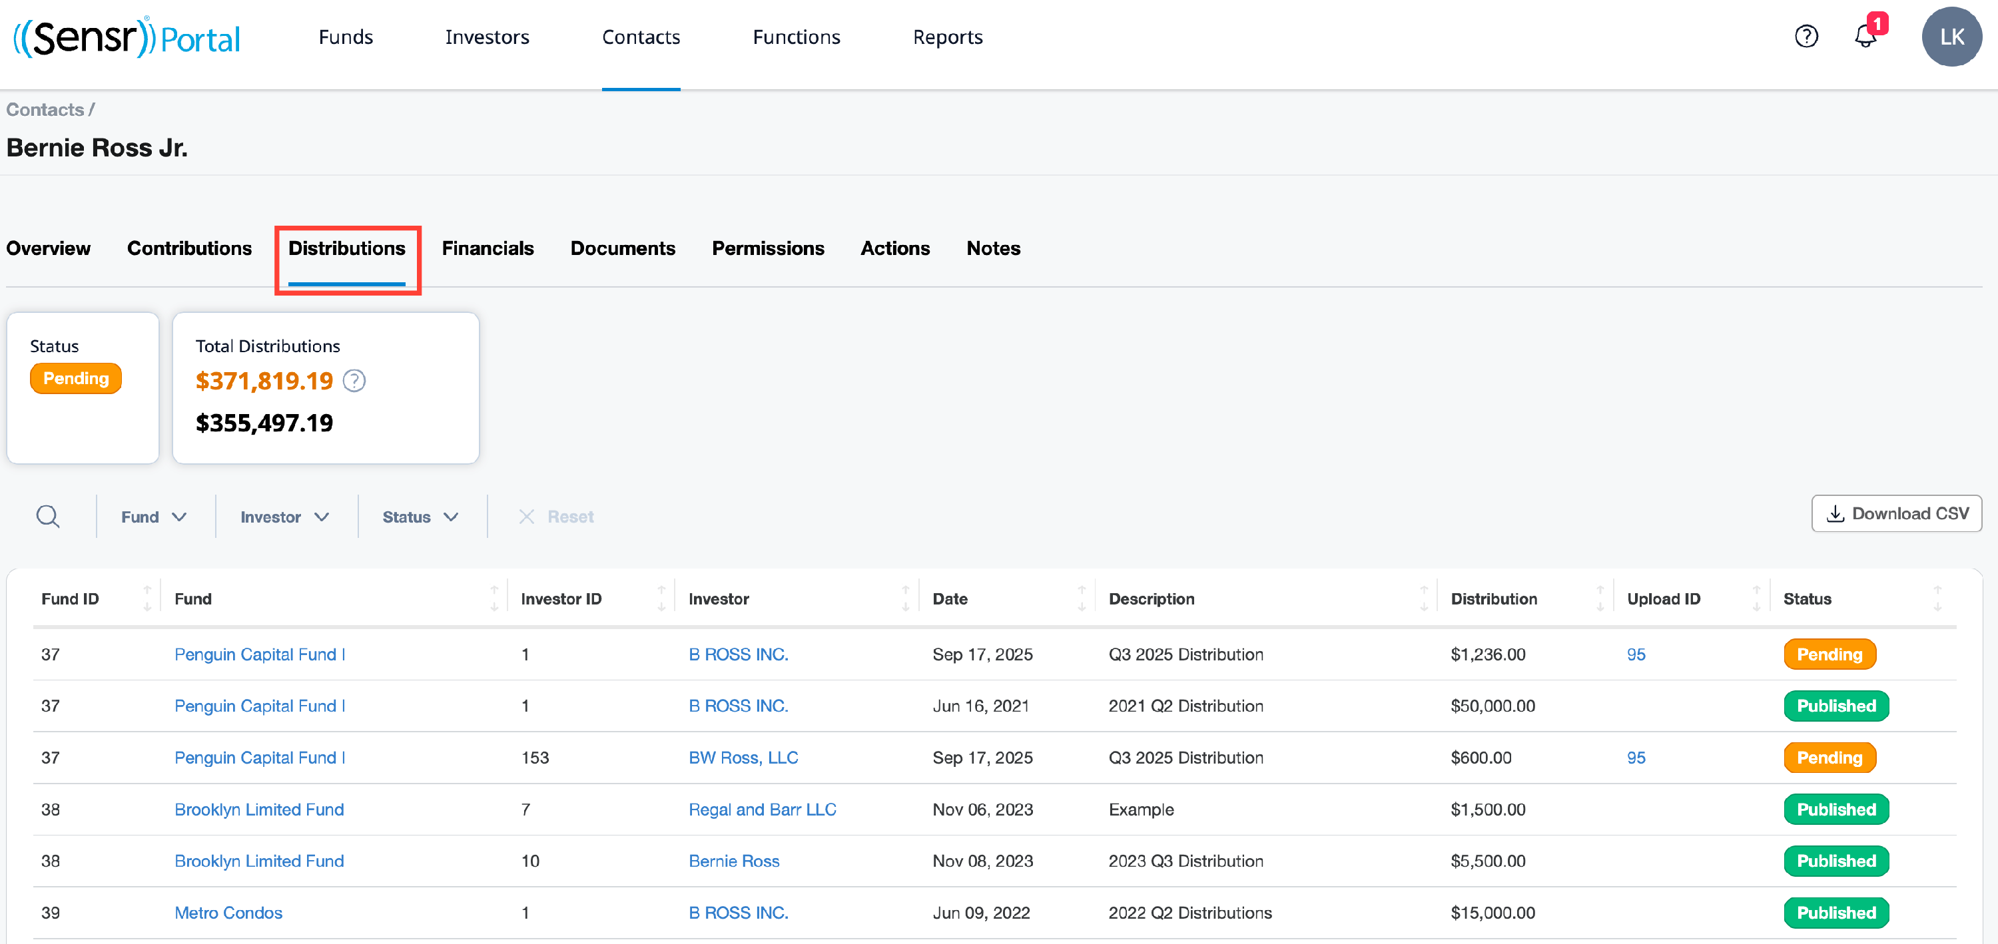Sort table by Fund ID column
This screenshot has height=944, width=1998.
147,599
